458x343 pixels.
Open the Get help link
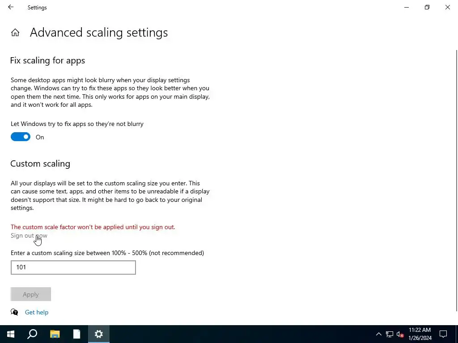(x=37, y=312)
